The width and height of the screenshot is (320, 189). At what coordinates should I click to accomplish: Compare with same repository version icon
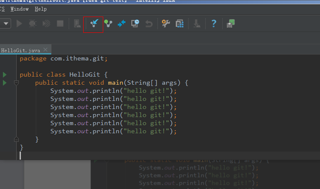(122, 24)
